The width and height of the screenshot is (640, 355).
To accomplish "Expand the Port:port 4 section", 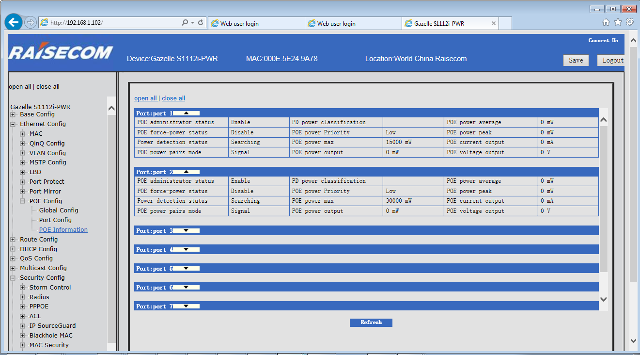I will (x=186, y=249).
